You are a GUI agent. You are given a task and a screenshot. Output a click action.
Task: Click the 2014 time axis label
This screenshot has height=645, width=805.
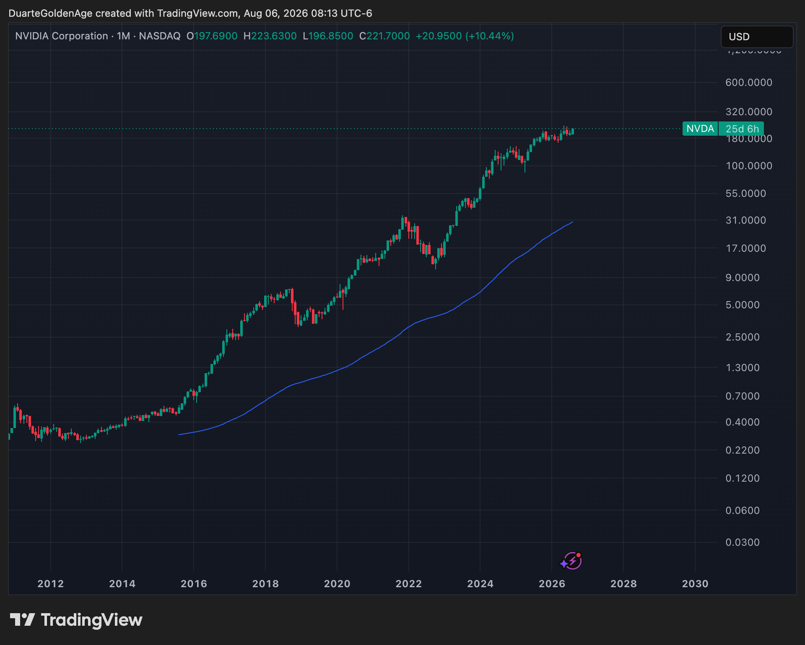coord(122,584)
